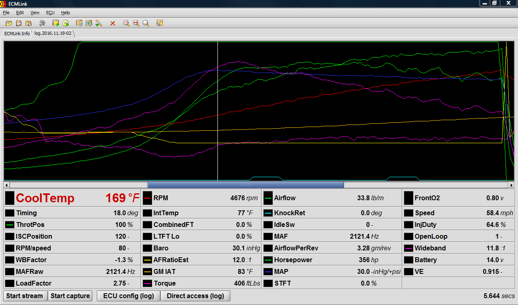Open the table settings wrench icon
518x305 pixels.
[x=160, y=23]
